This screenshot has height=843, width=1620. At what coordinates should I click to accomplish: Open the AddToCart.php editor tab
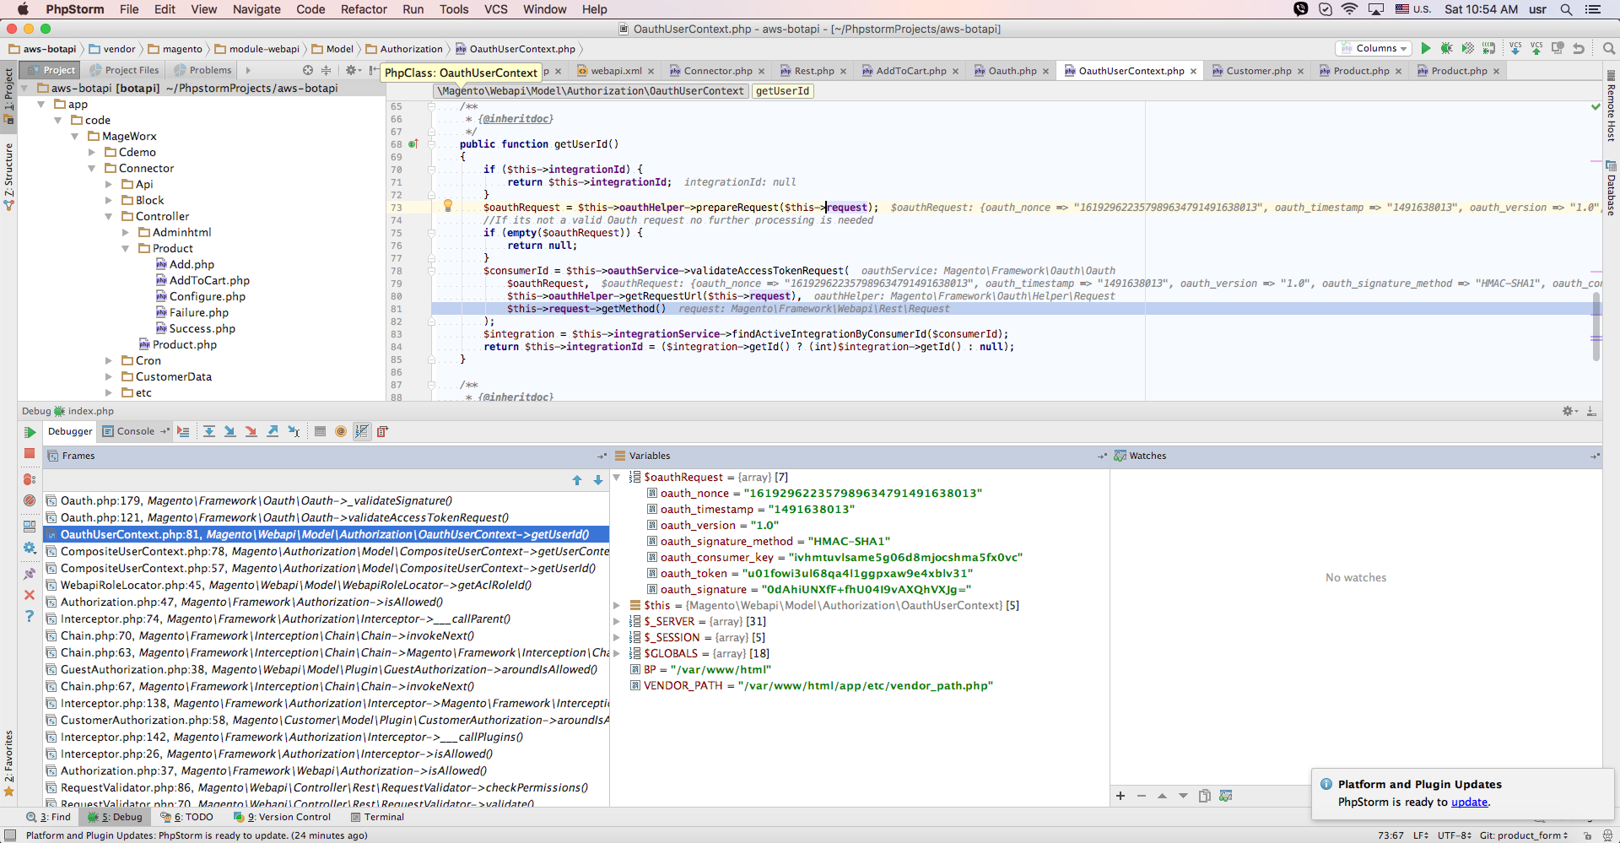910,71
